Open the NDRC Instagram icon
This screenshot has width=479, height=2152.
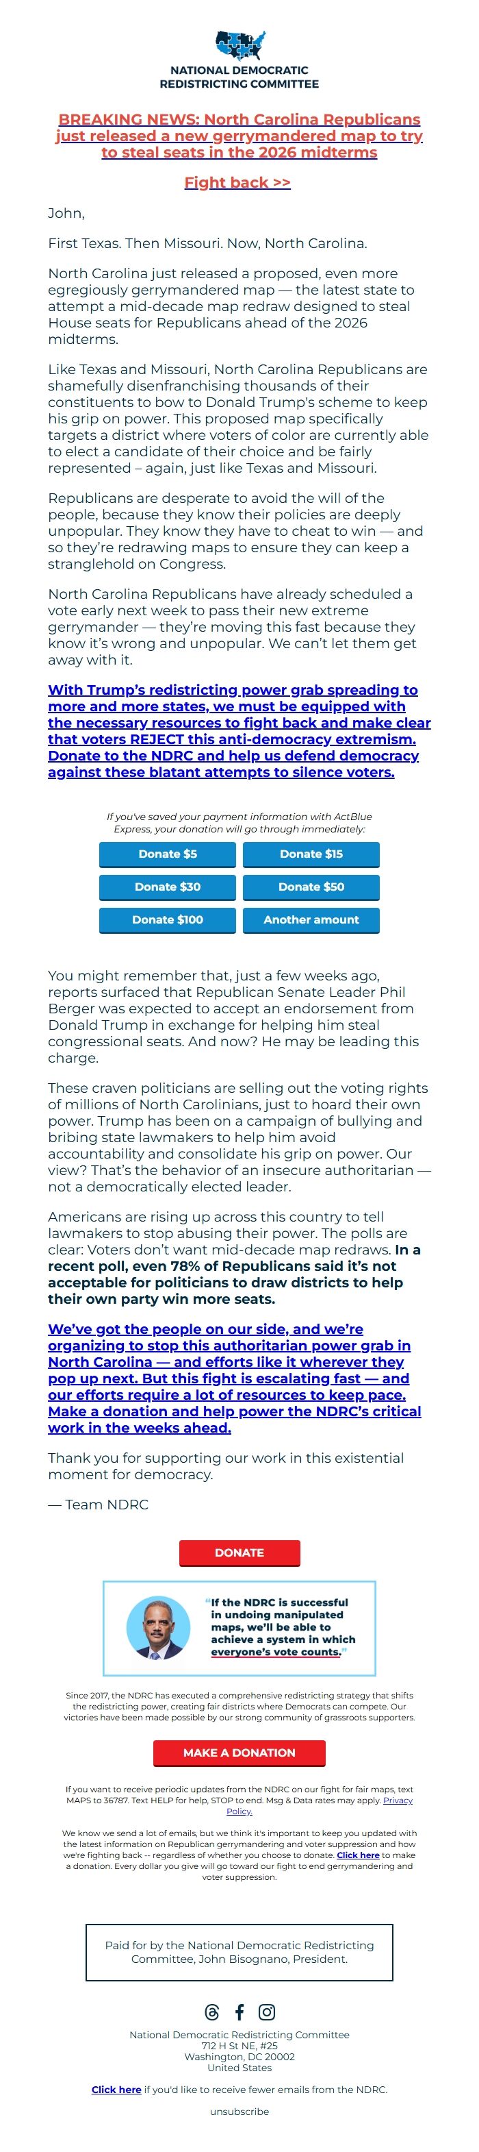point(266,2012)
